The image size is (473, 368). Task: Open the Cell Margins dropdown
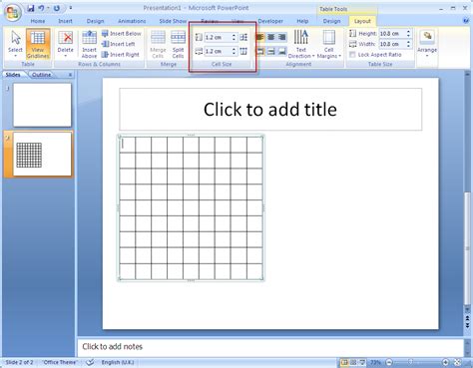(x=329, y=44)
